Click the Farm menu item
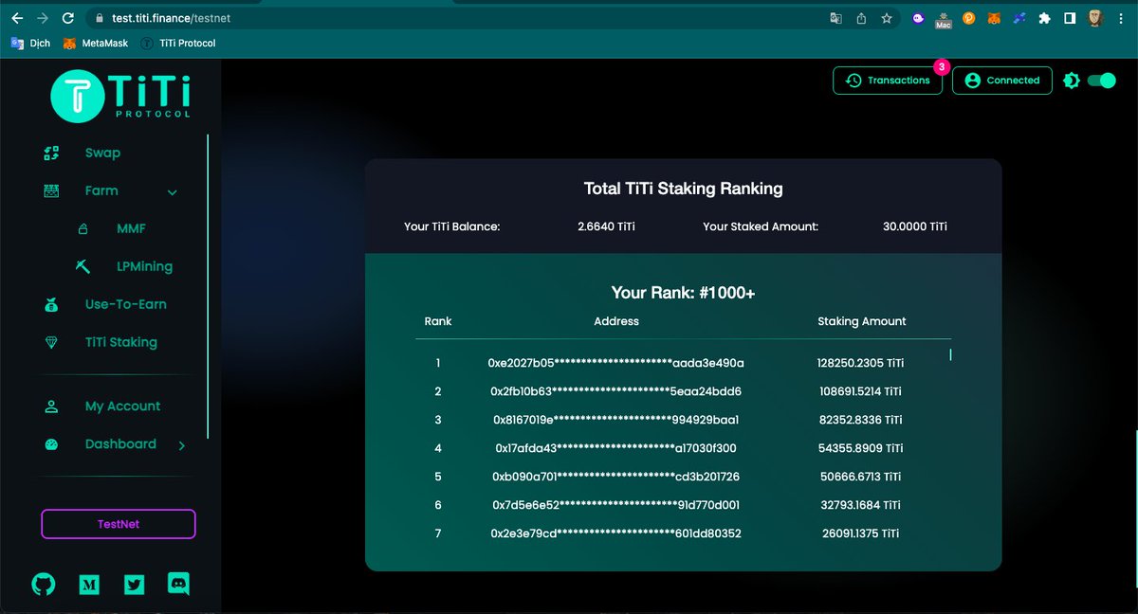 pos(101,190)
